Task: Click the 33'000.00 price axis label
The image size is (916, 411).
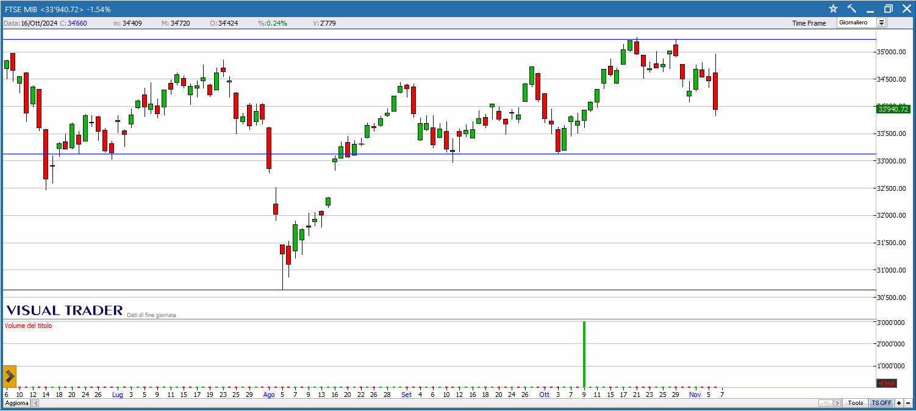Action: [x=893, y=161]
